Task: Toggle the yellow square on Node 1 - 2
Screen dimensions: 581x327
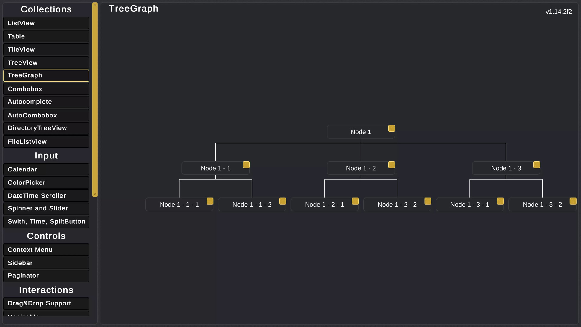Action: 391,165
